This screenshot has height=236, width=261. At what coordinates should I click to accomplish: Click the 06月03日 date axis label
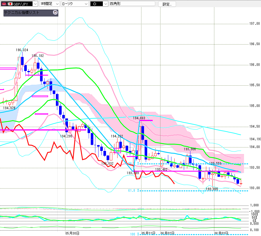coord(221,233)
